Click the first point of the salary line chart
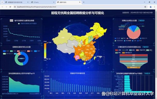 tap(8, 29)
